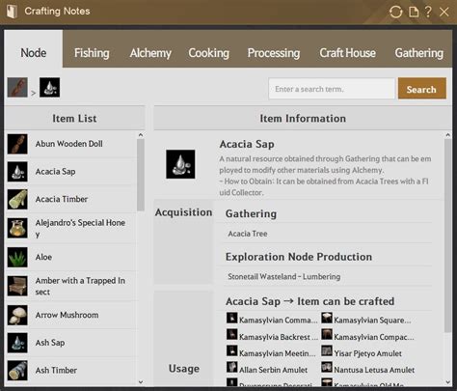Select Ash Timber in the list
The image size is (457, 391).
[x=56, y=371]
